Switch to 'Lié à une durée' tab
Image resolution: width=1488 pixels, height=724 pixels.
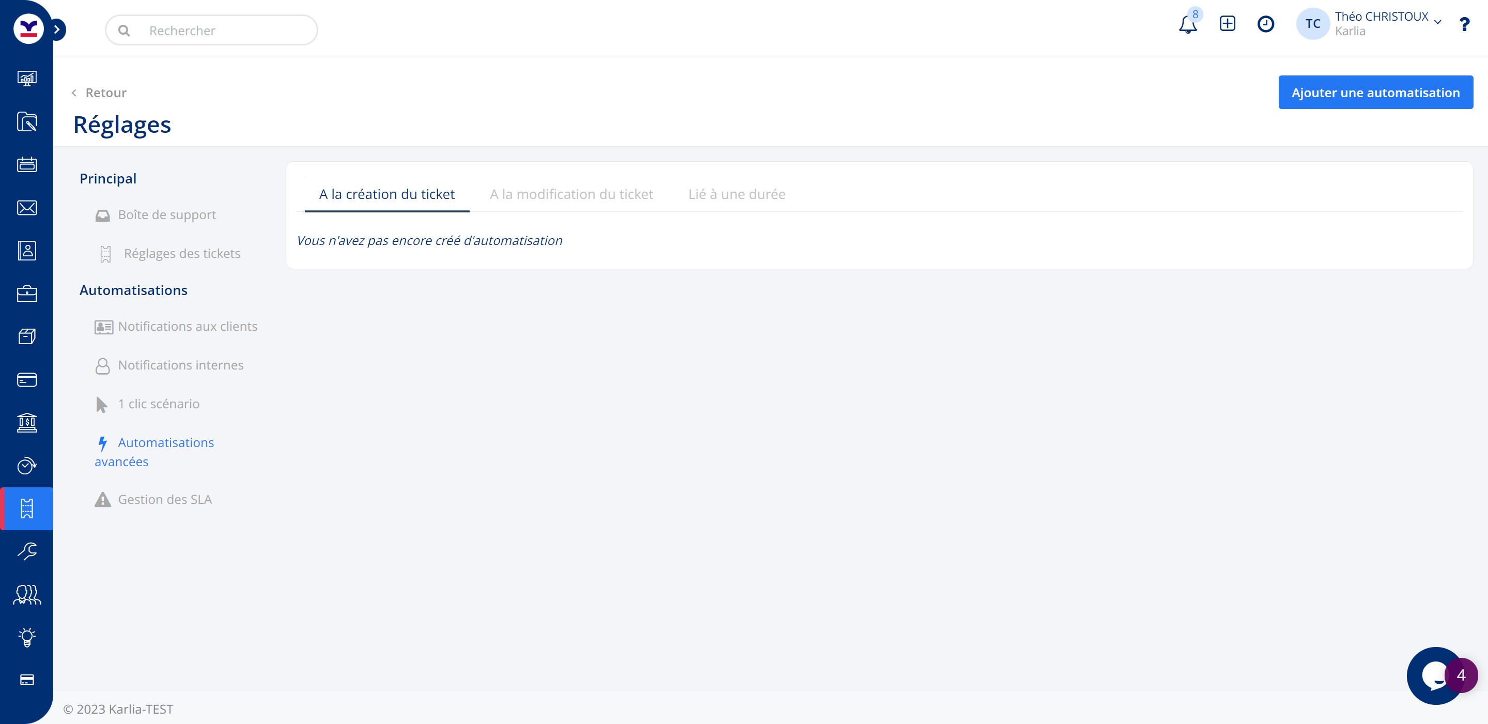[736, 194]
